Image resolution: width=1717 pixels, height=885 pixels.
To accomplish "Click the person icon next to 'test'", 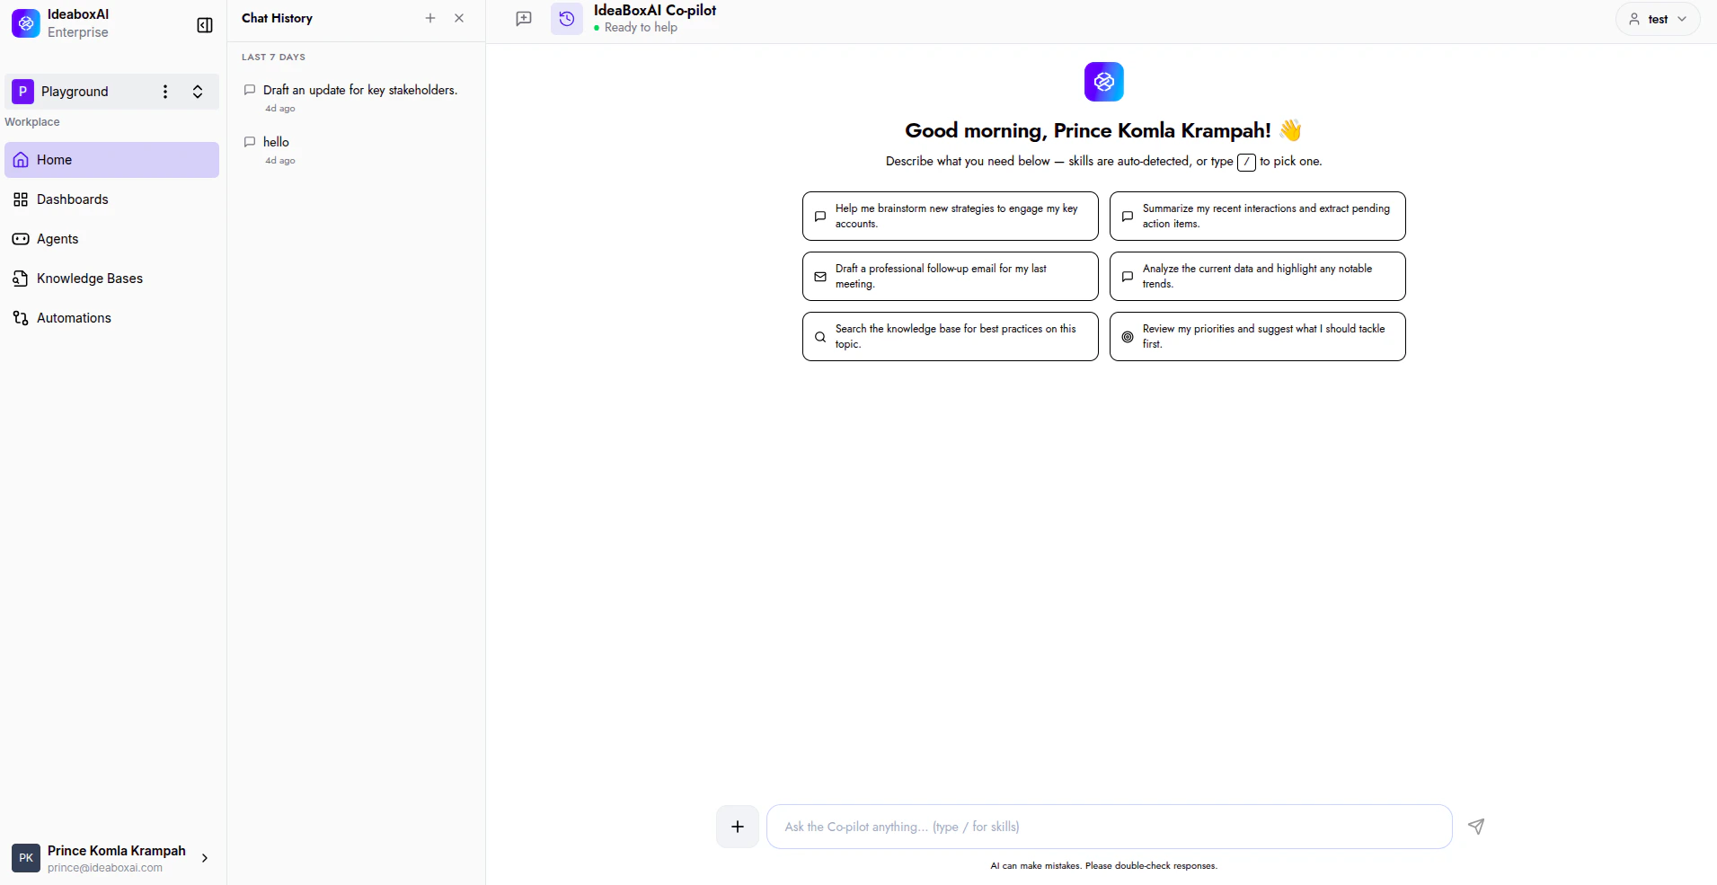I will point(1634,19).
